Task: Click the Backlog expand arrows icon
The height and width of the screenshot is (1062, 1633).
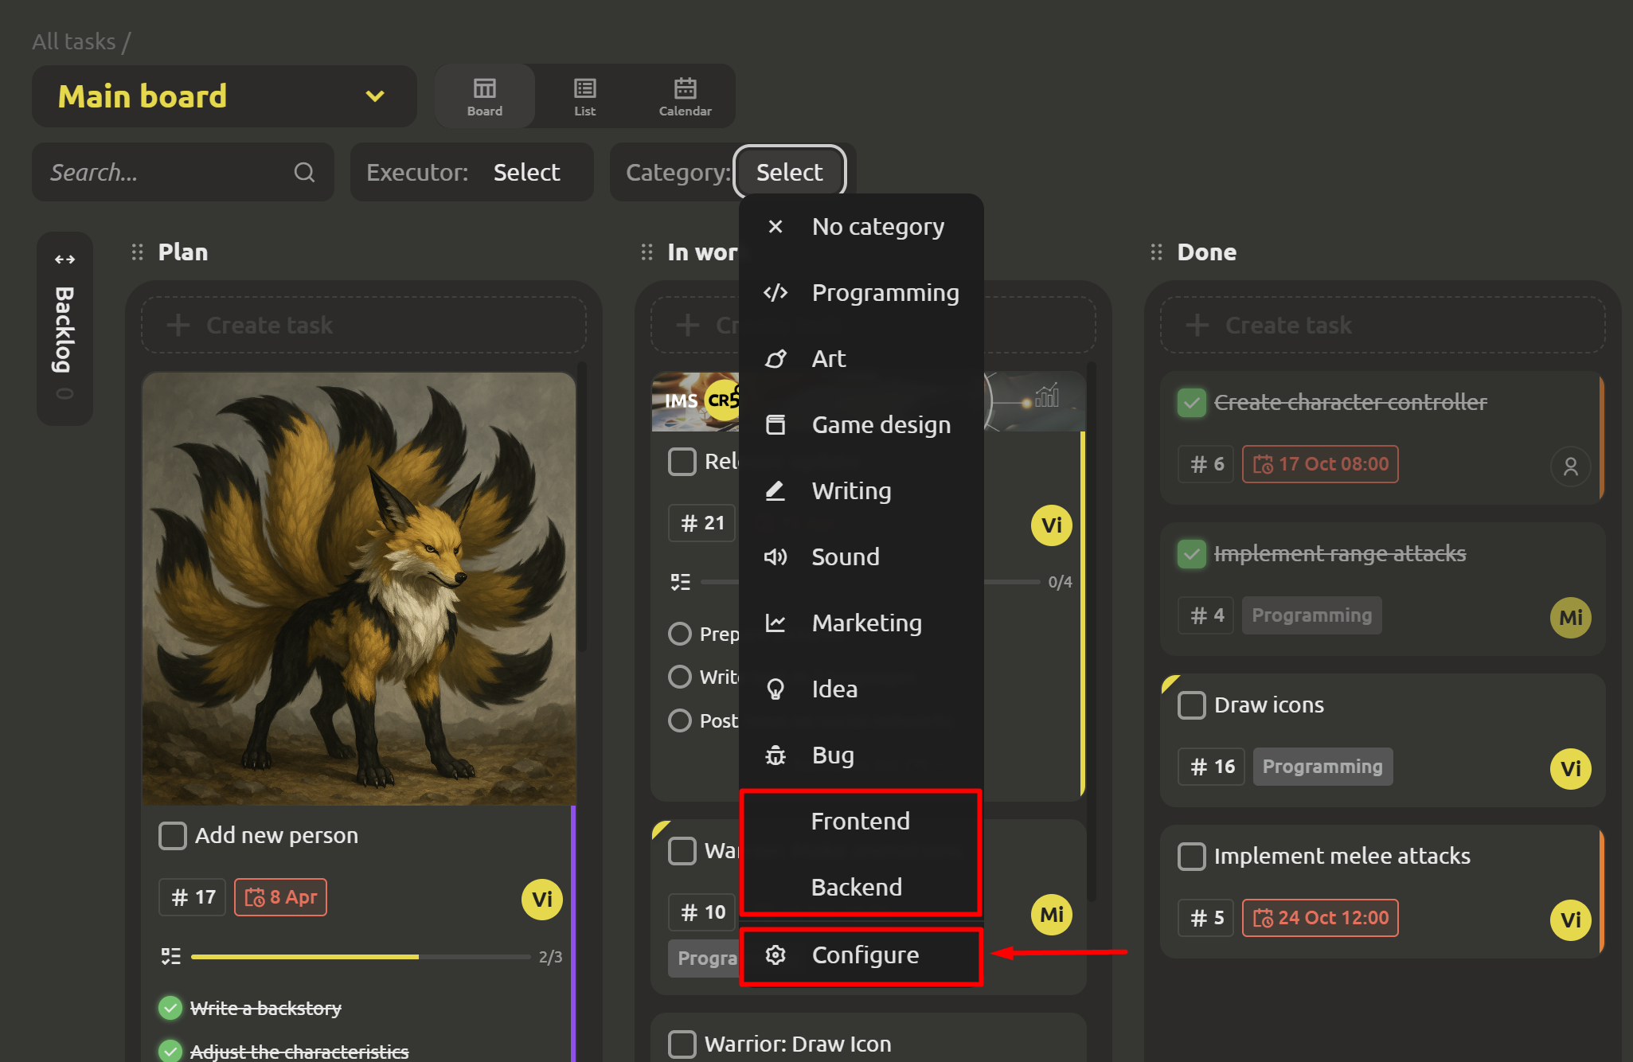Action: [65, 260]
